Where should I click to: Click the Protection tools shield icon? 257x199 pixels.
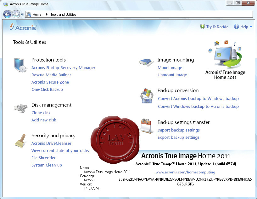[x=20, y=65]
